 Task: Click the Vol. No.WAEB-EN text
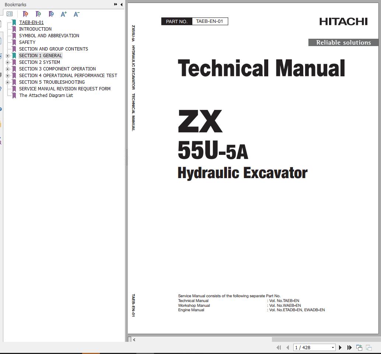285,305
